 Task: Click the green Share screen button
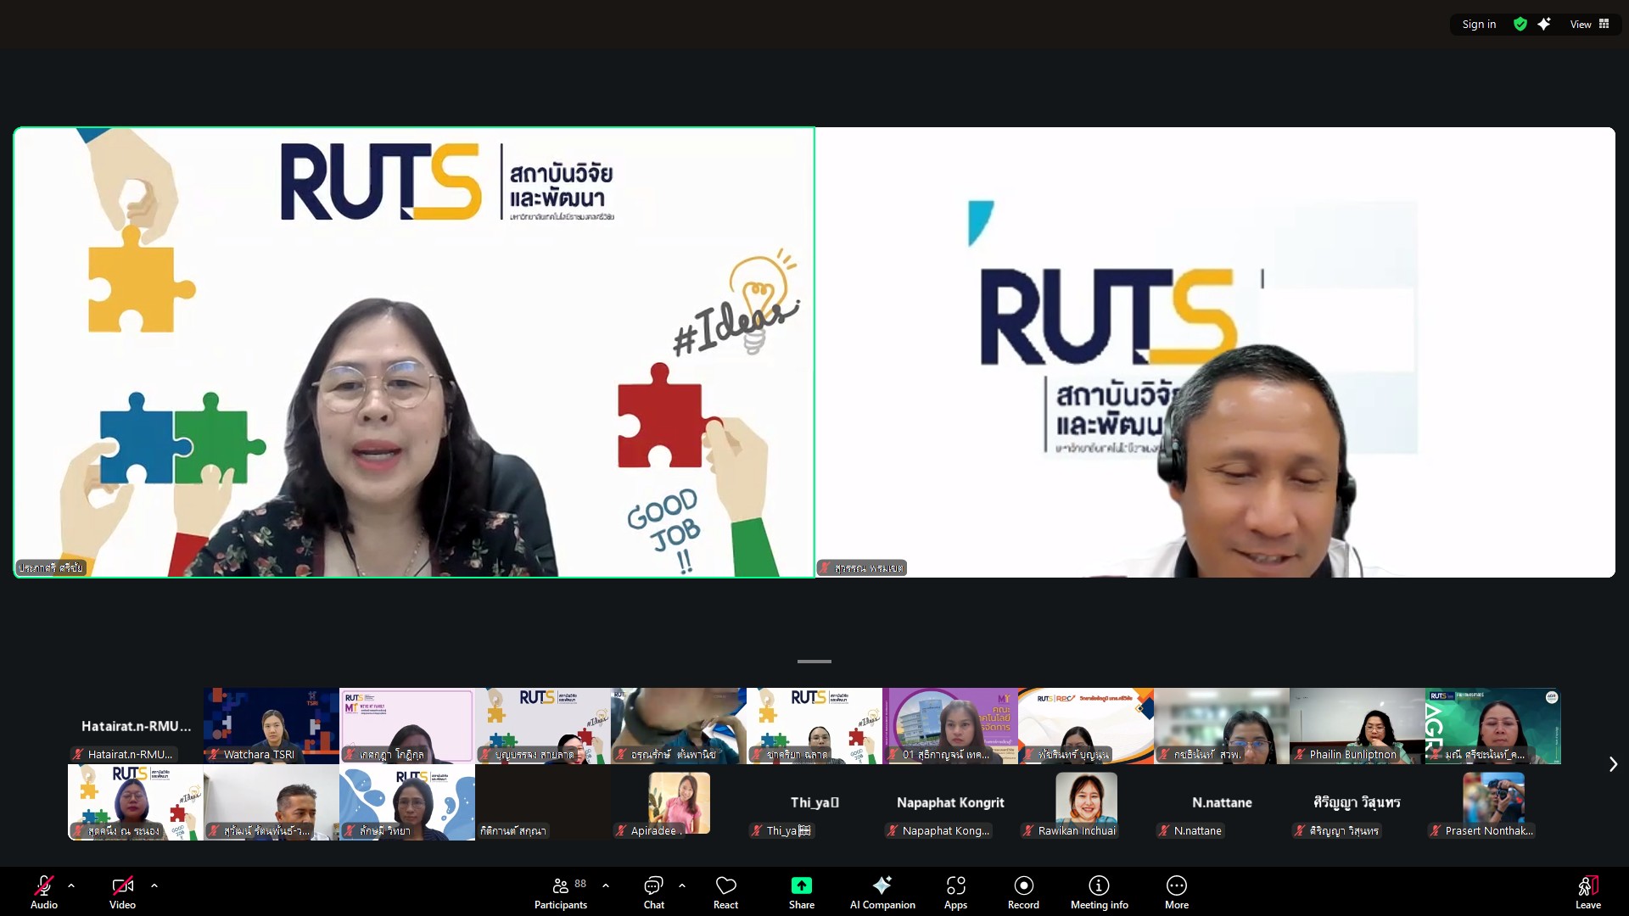pos(802,891)
